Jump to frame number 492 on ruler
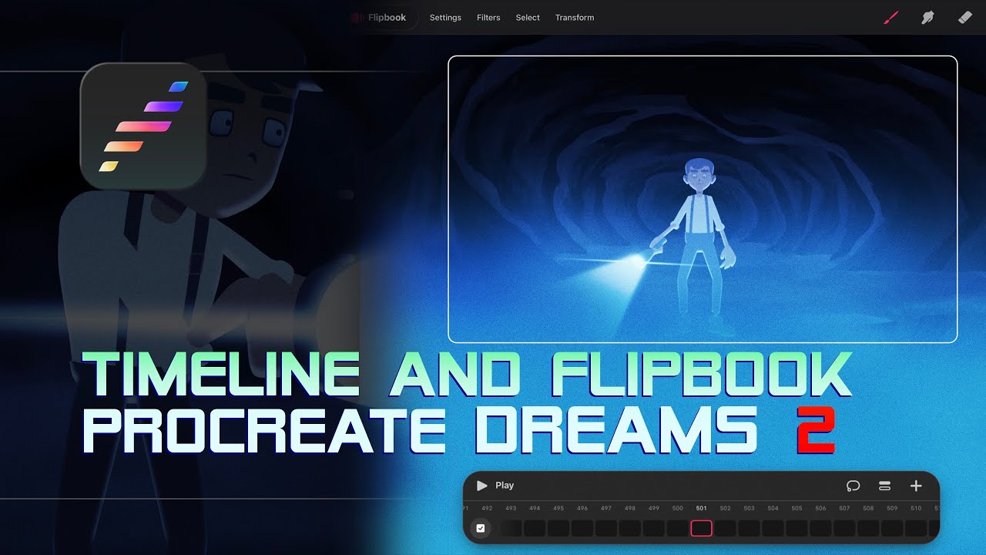 pyautogui.click(x=487, y=509)
